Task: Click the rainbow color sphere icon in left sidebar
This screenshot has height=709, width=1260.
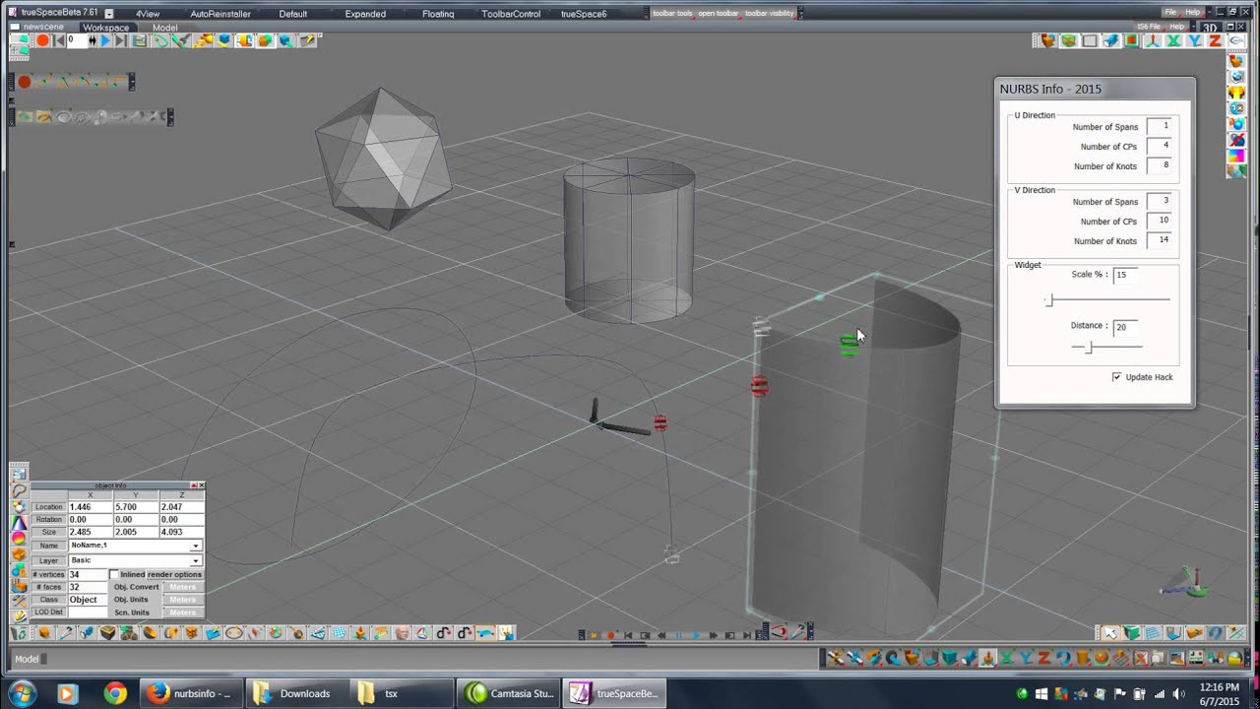Action: tap(19, 538)
